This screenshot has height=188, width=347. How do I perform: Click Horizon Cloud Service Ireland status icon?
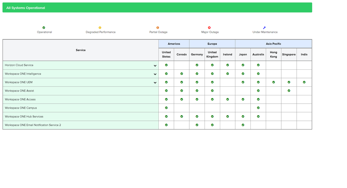[228, 65]
